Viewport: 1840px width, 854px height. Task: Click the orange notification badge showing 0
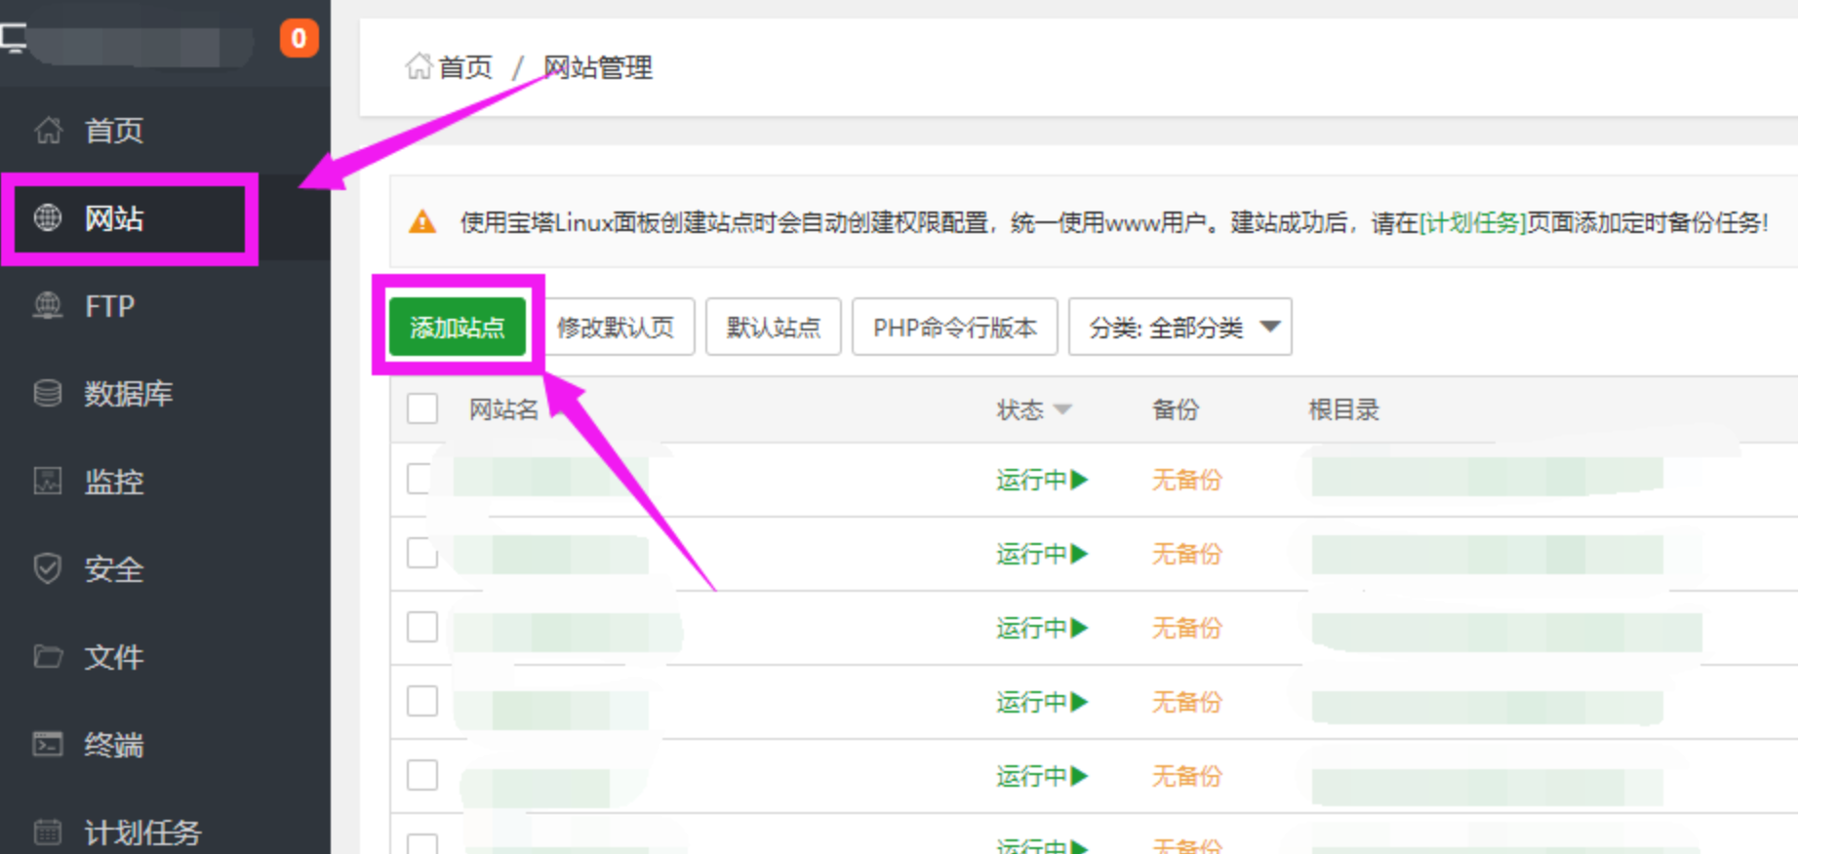coord(300,38)
